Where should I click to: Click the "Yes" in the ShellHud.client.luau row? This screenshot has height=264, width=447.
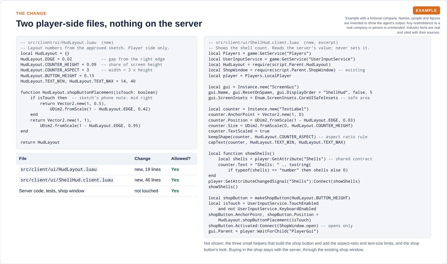175,180
